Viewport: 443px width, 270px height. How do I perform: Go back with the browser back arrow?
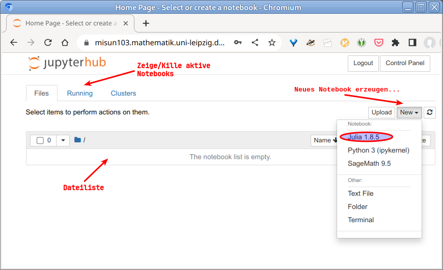tap(14, 43)
